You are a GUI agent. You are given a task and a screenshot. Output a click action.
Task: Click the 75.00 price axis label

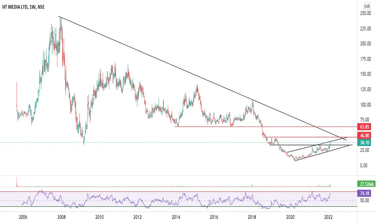coord(364,120)
